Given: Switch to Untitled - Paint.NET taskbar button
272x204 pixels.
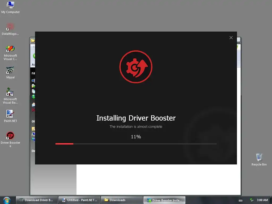Looking at the screenshot, I should pos(79,200).
